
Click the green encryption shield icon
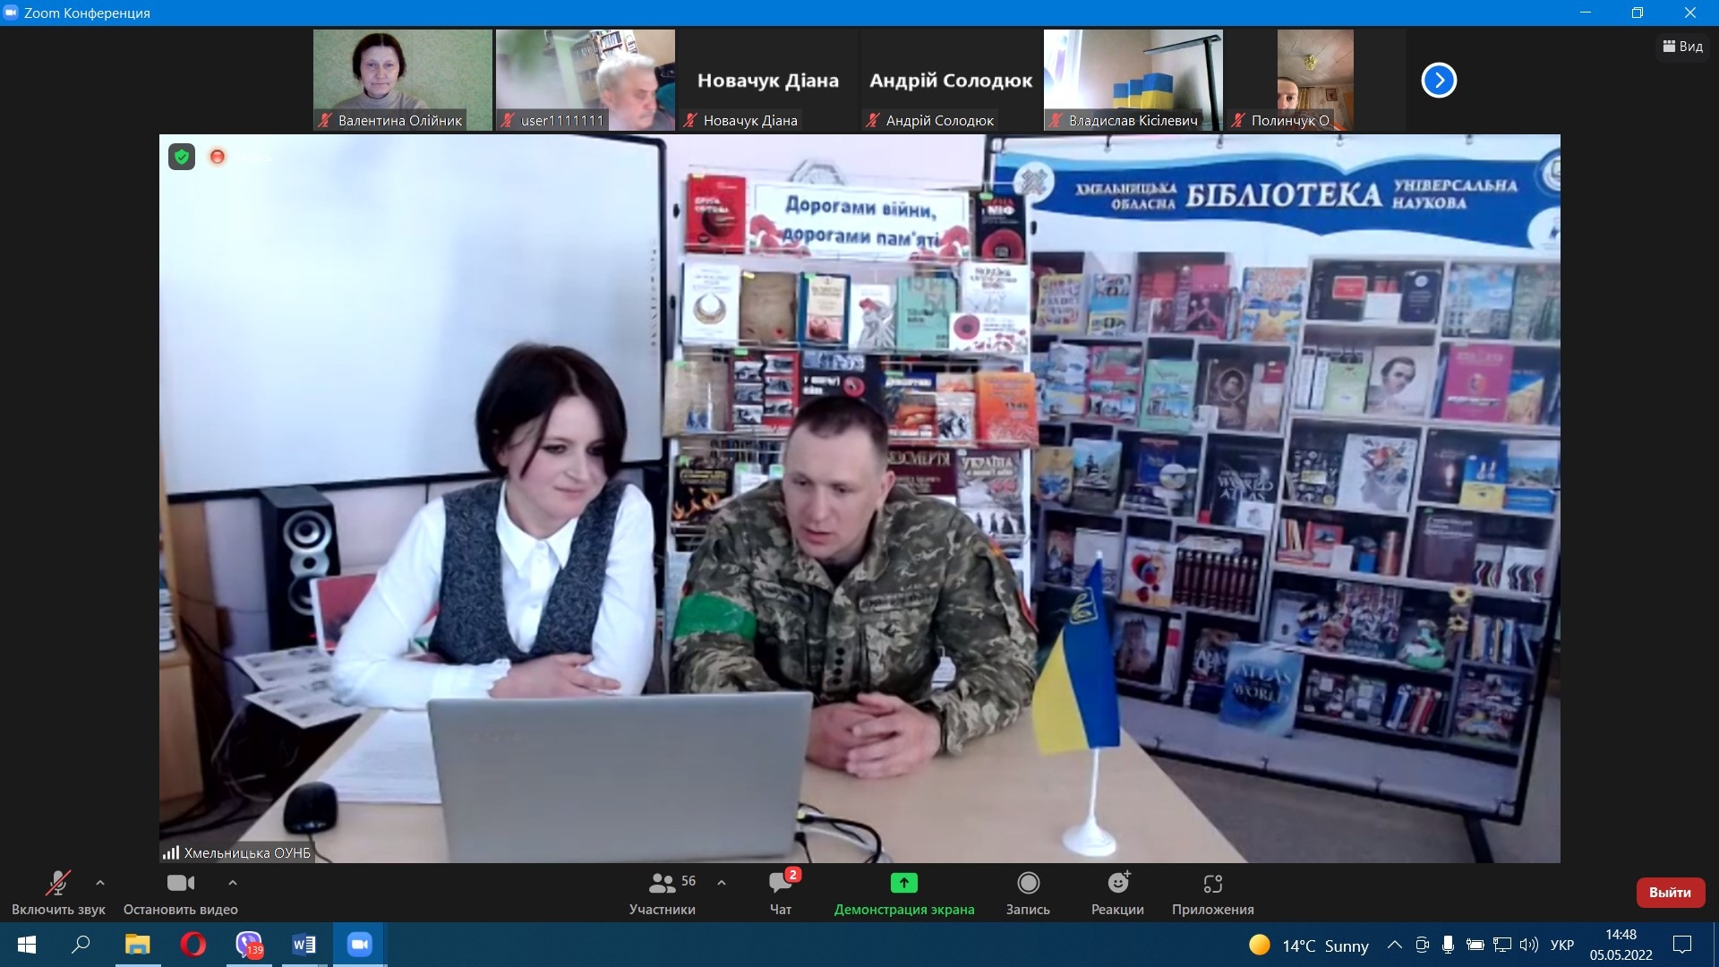pos(182,158)
